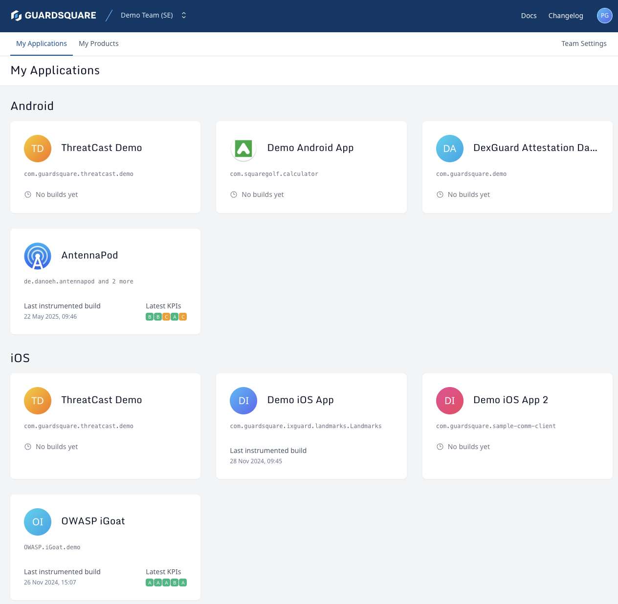Screen dimensions: 618x604
Task: Click the orange TD avatar under Android
Action: point(38,149)
